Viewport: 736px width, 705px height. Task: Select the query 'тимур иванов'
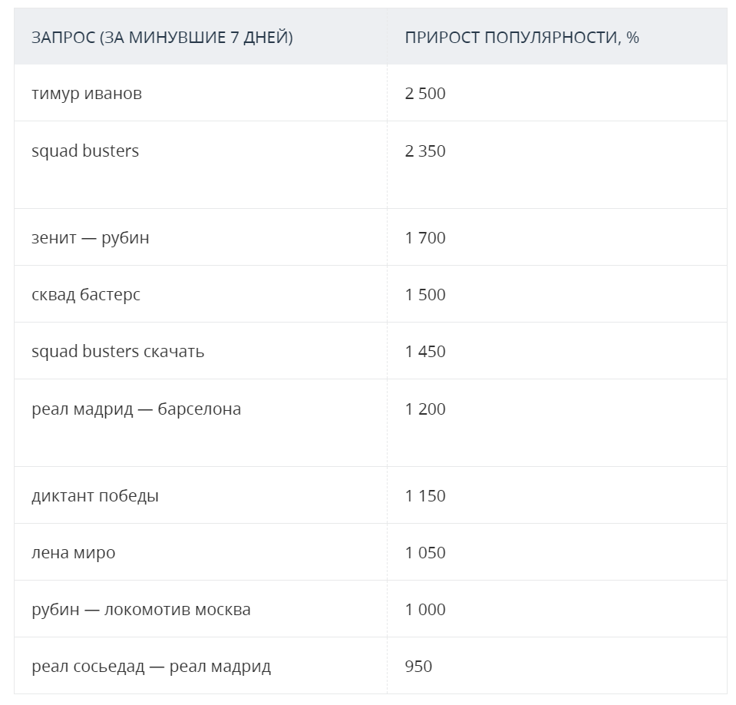pos(87,94)
